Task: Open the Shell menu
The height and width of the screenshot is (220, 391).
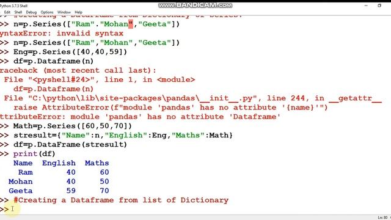Action: [x=18, y=12]
